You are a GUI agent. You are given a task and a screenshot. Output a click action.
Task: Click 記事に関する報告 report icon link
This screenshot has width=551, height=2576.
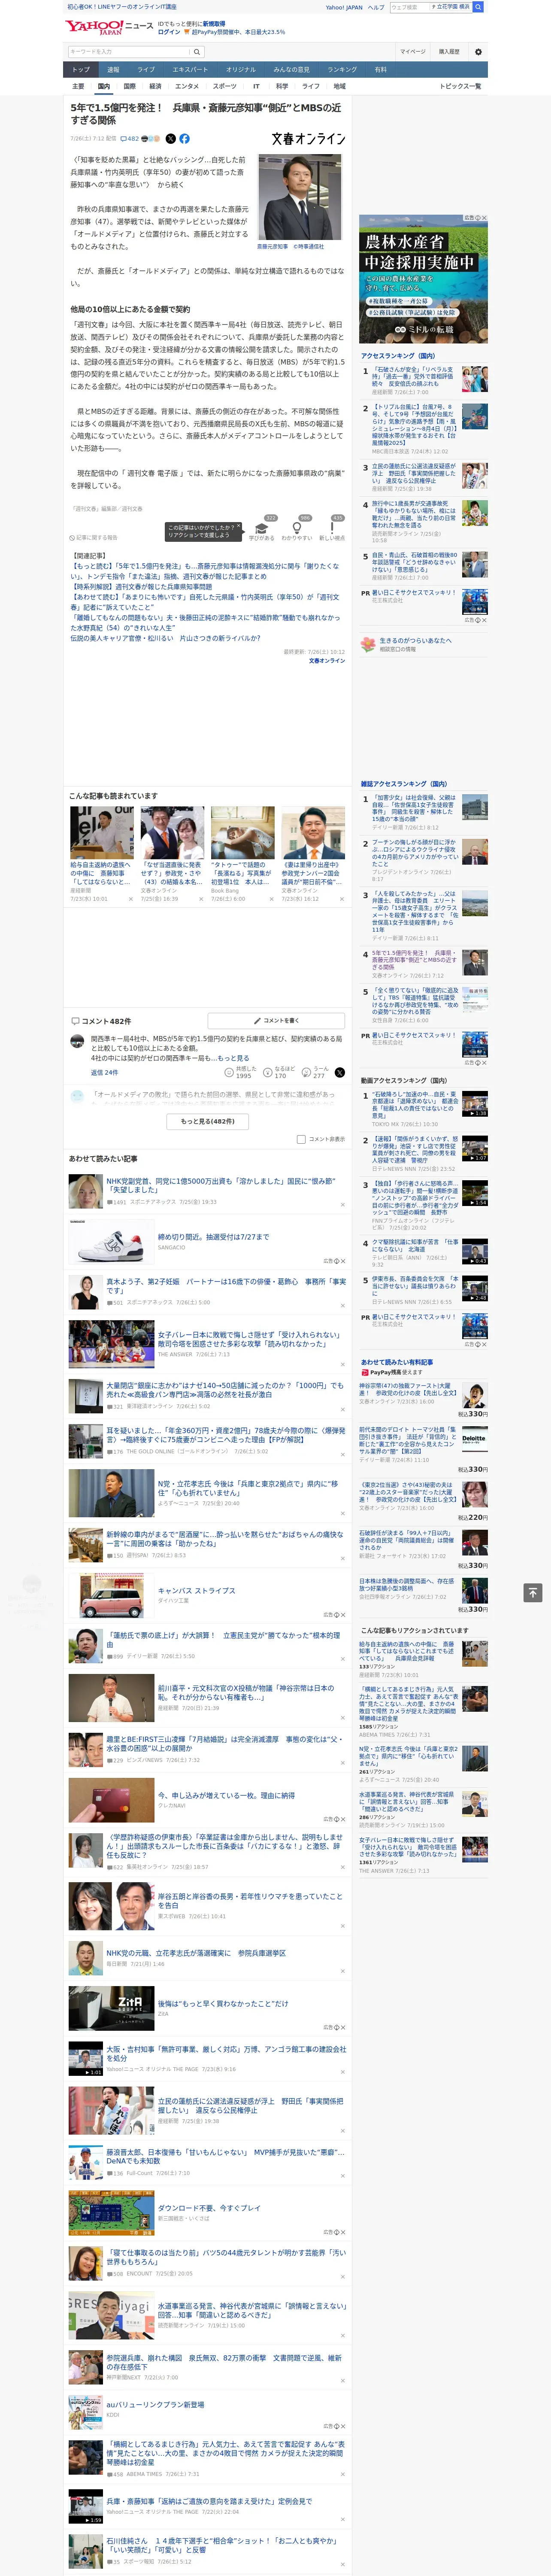click(95, 537)
